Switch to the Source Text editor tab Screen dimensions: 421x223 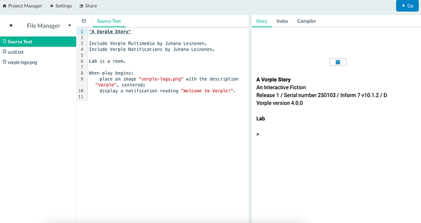pos(109,21)
